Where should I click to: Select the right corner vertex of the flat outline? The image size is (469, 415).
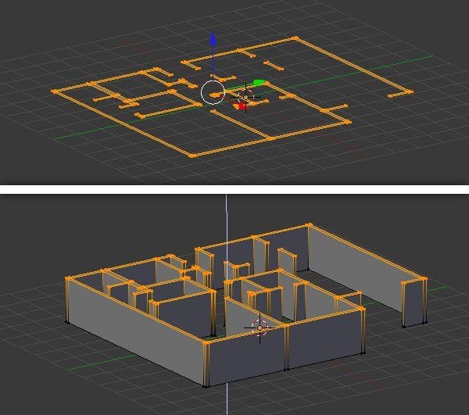[x=348, y=123]
